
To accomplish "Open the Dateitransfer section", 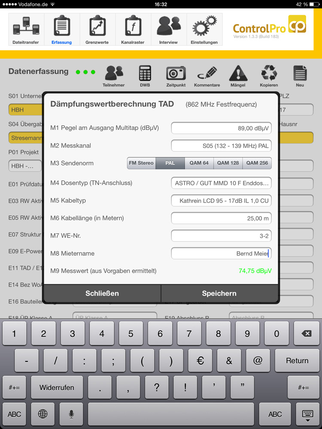I will click(x=26, y=29).
